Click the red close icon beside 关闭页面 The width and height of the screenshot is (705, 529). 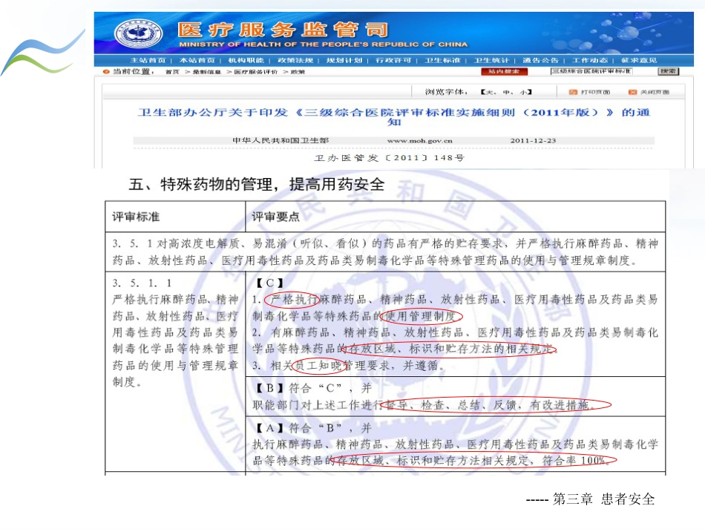(x=632, y=92)
